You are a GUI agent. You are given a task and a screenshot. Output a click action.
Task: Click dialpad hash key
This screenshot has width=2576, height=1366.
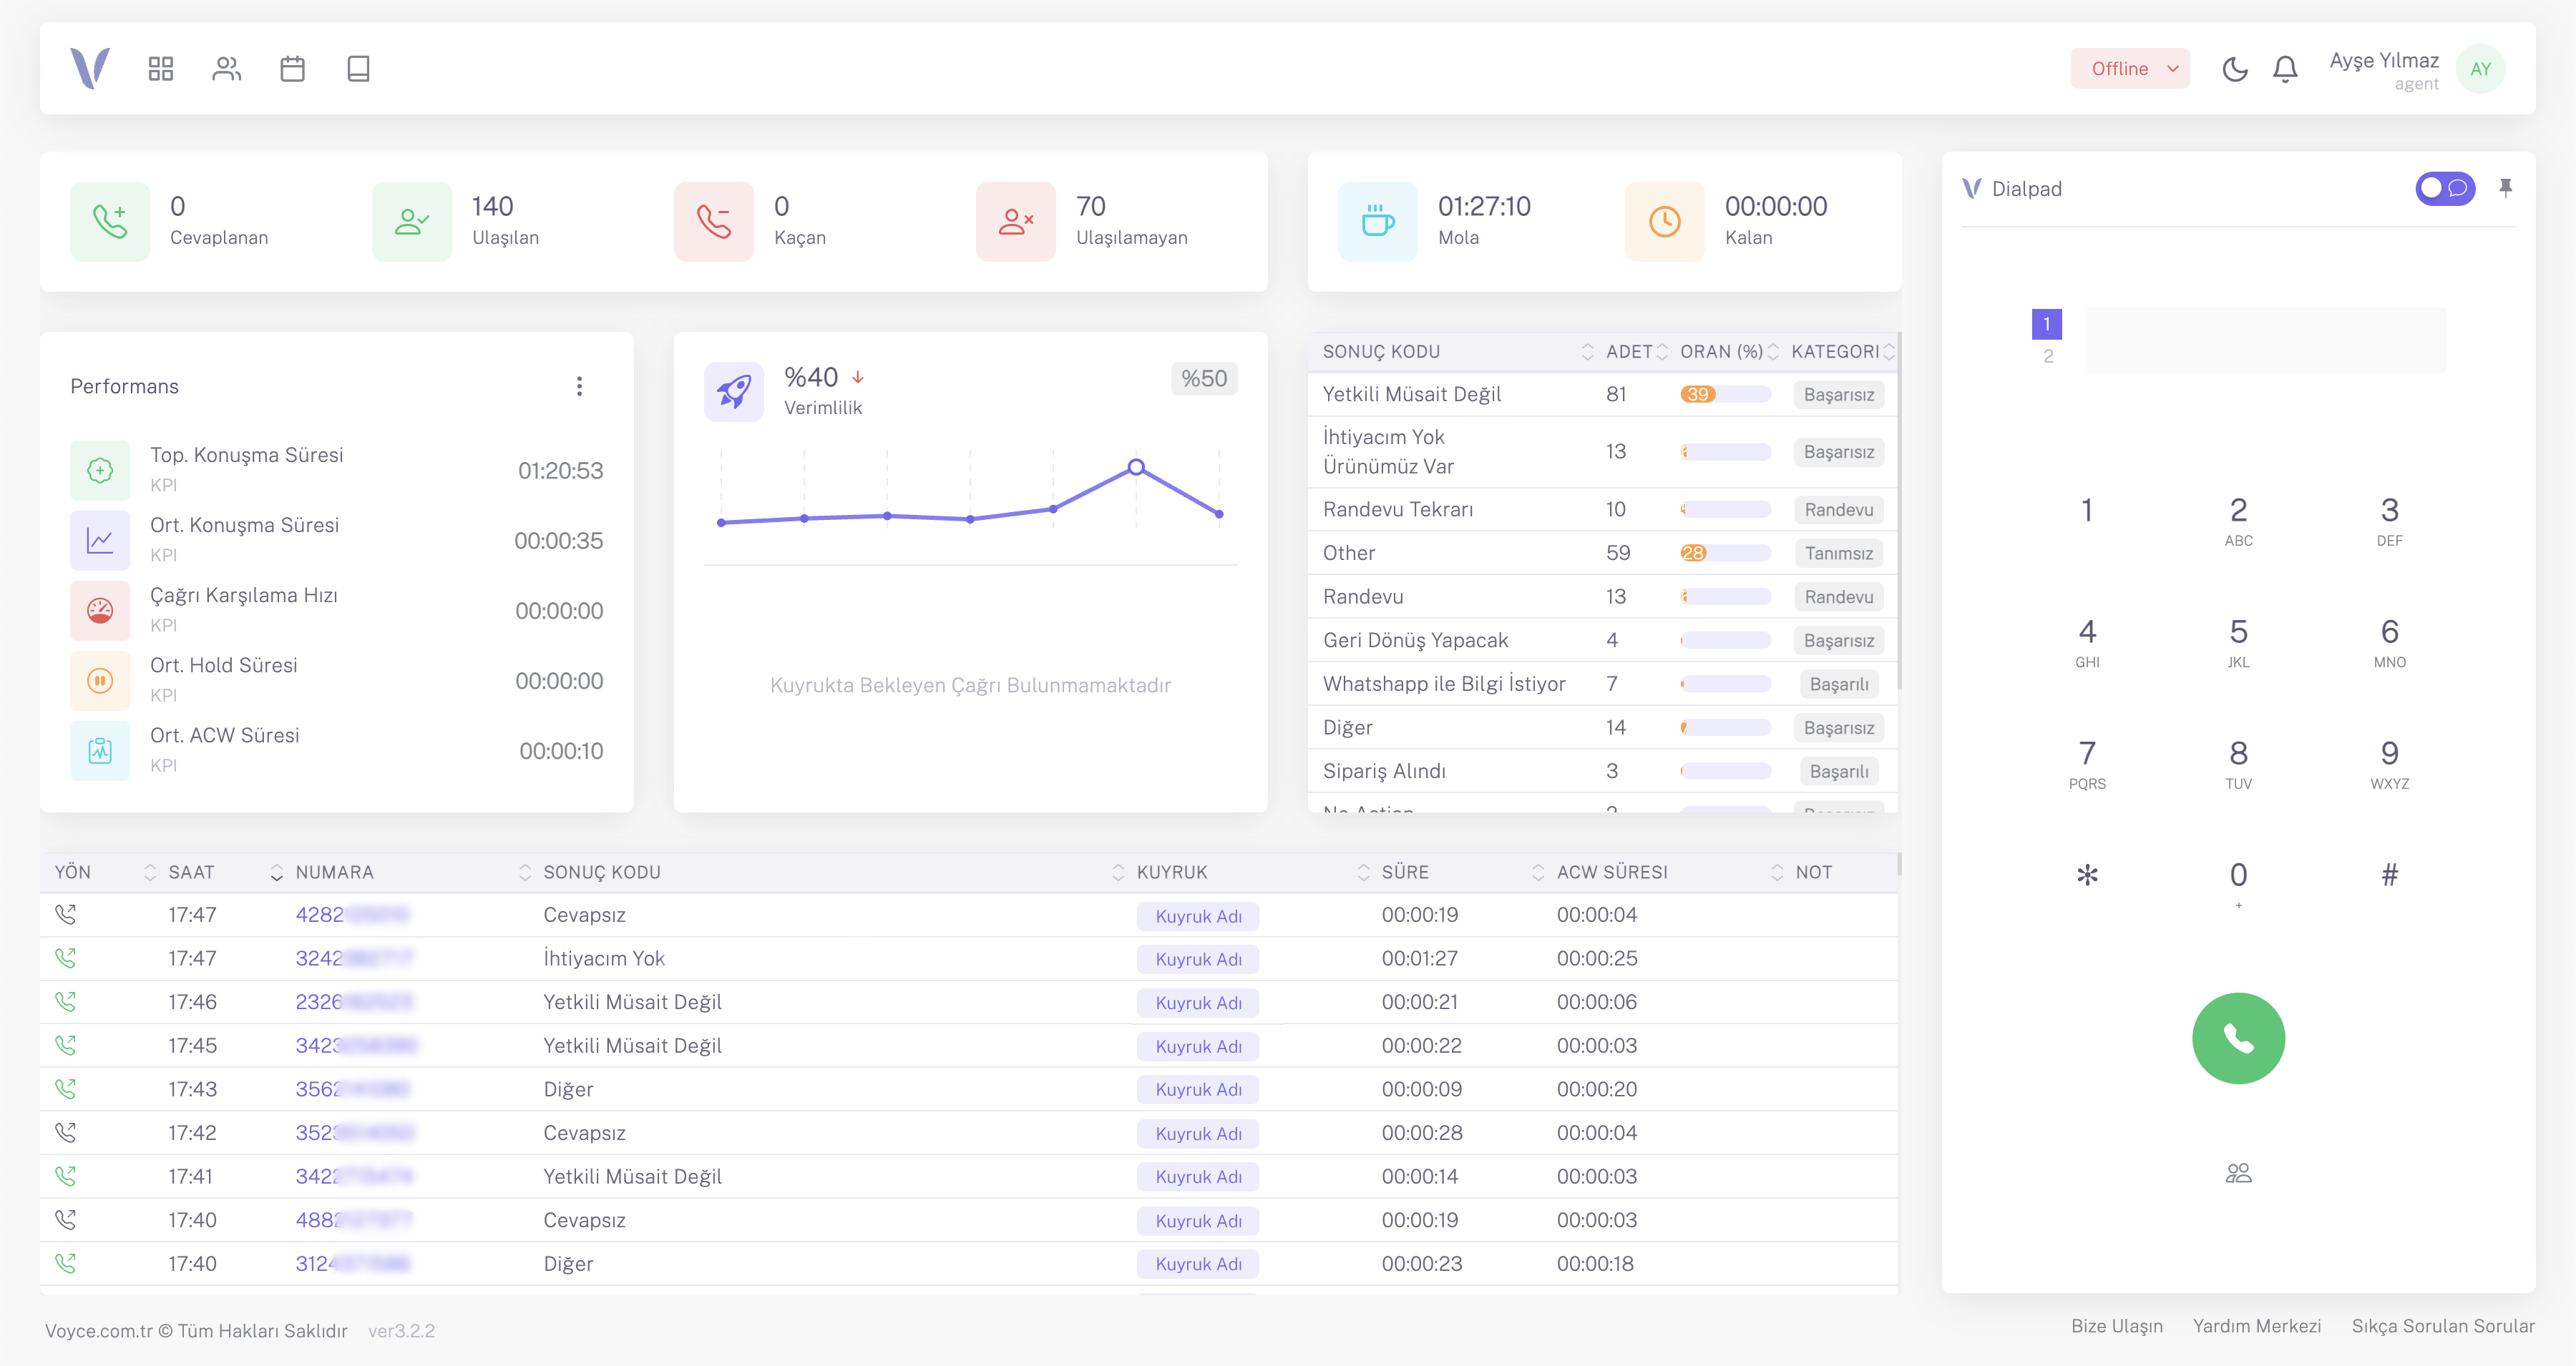[x=2389, y=875]
